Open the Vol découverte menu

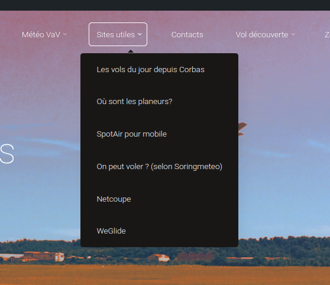(265, 34)
